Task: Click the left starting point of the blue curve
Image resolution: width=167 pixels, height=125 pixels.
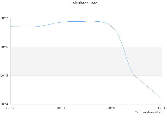Action: (11, 26)
